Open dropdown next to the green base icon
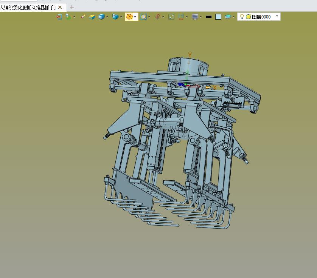The image size is (317, 278). pyautogui.click(x=74, y=17)
